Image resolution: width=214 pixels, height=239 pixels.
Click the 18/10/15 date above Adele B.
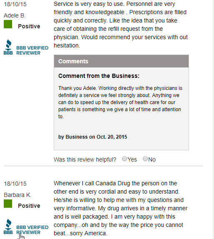click(15, 4)
